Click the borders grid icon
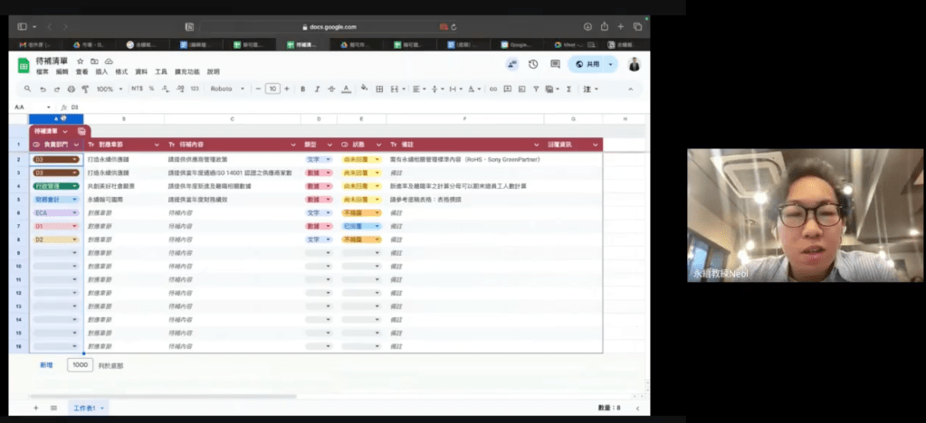 pyautogui.click(x=378, y=89)
